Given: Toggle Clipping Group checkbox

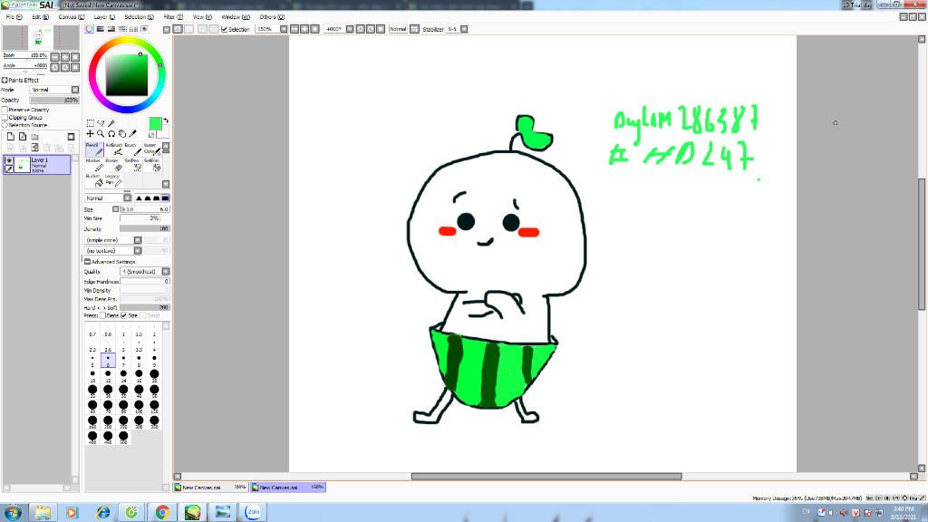Looking at the screenshot, I should [x=5, y=117].
